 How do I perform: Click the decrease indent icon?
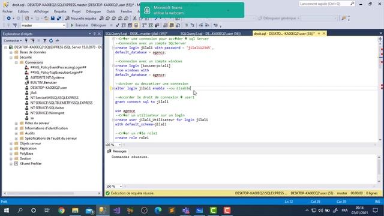(x=201, y=25)
